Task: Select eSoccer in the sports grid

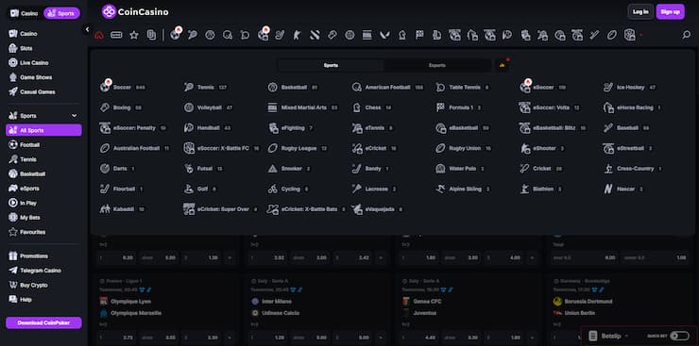Action: point(543,87)
